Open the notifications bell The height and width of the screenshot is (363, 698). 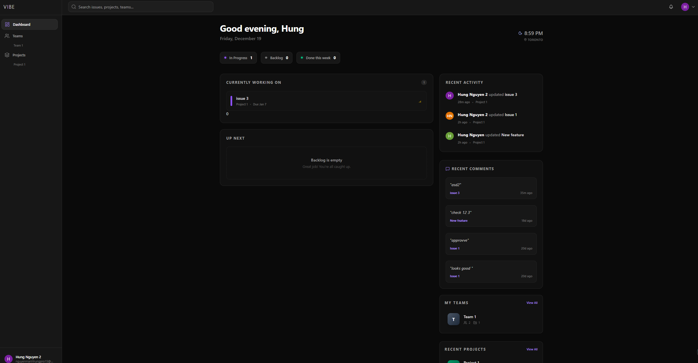671,7
